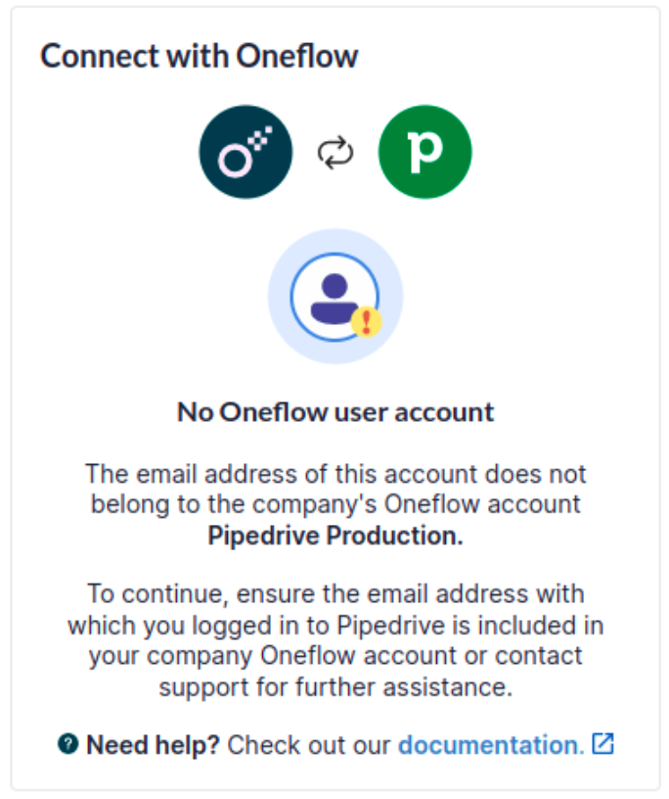Click the sync arrows icon between logos
Screen dimensions: 669x799
coord(334,152)
